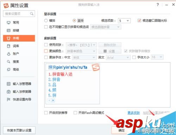Screen dimensions: 176x135
Task: Click the shirt icon beside 外观
Action: click(x=8, y=38)
